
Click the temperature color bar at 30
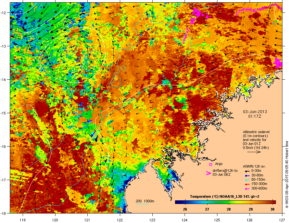coord(272,202)
